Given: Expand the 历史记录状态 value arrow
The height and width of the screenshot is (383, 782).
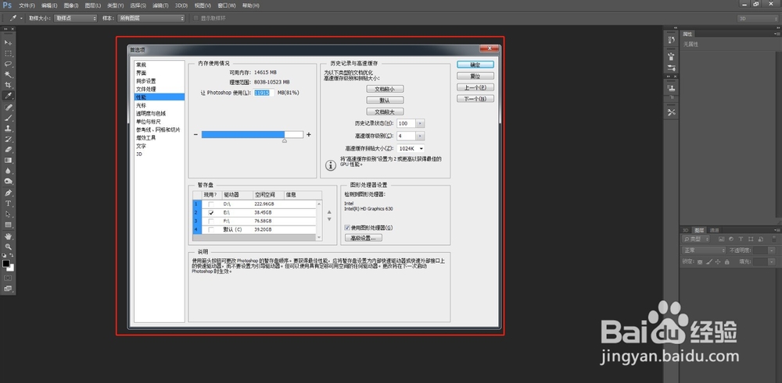Looking at the screenshot, I should pyautogui.click(x=421, y=123).
